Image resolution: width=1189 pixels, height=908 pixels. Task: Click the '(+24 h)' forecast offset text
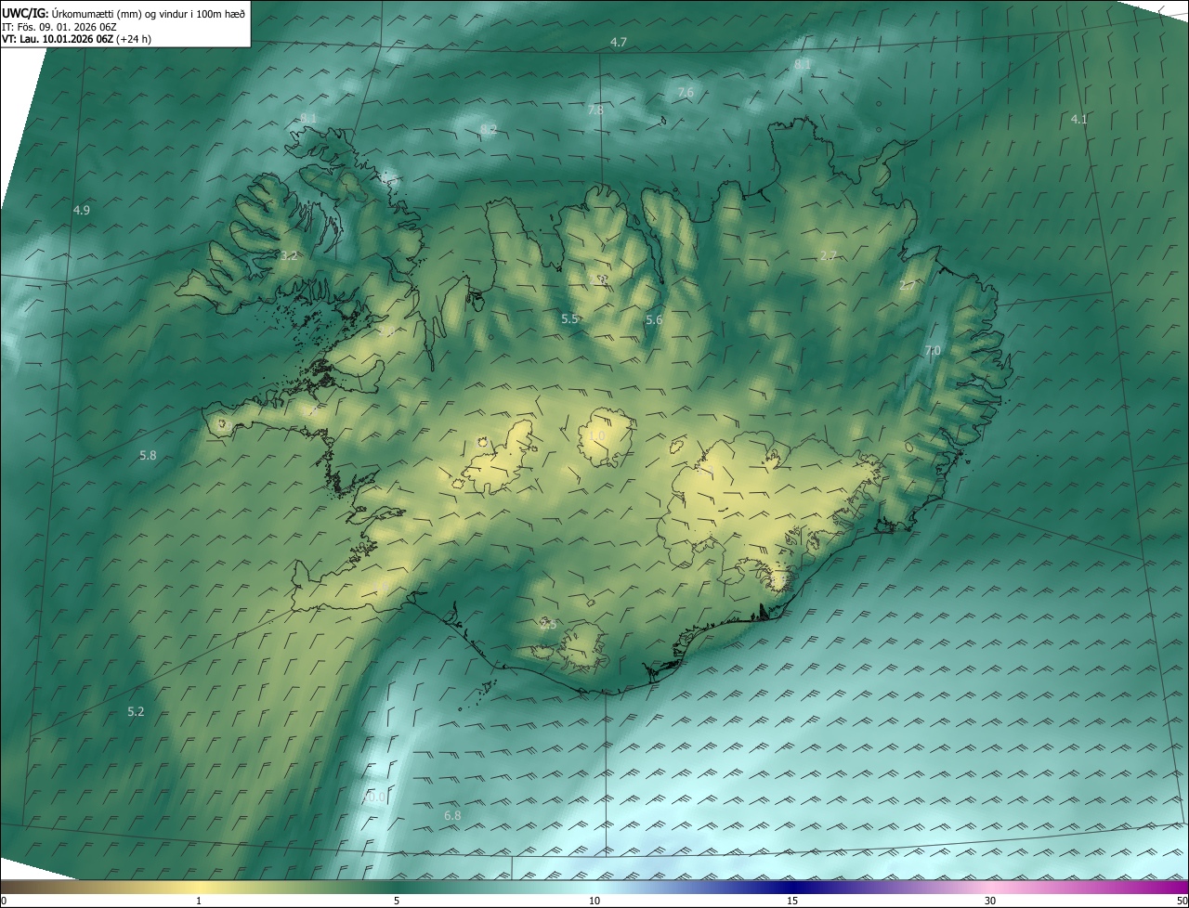(134, 39)
